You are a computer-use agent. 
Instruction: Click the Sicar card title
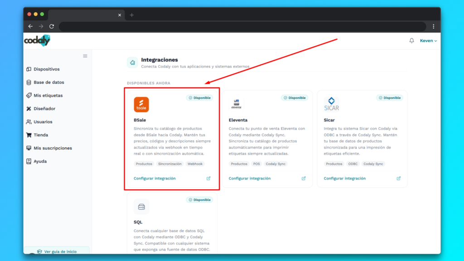point(329,120)
